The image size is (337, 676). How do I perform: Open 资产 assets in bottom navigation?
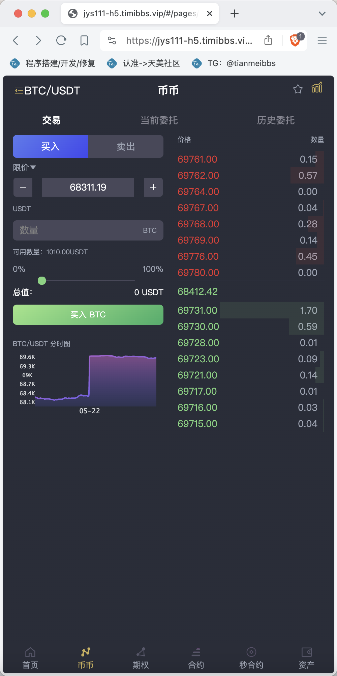click(x=307, y=658)
